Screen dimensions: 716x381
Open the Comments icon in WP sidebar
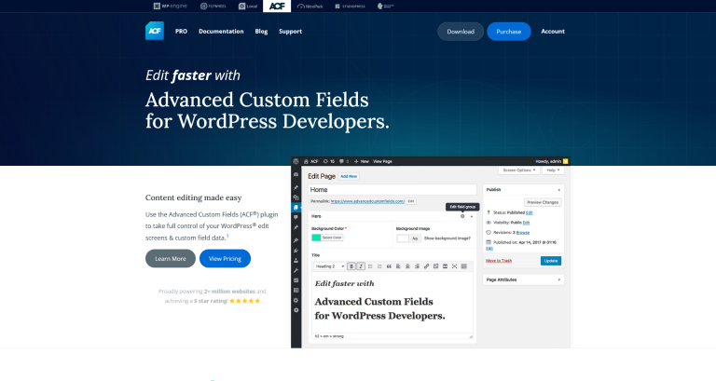296,217
